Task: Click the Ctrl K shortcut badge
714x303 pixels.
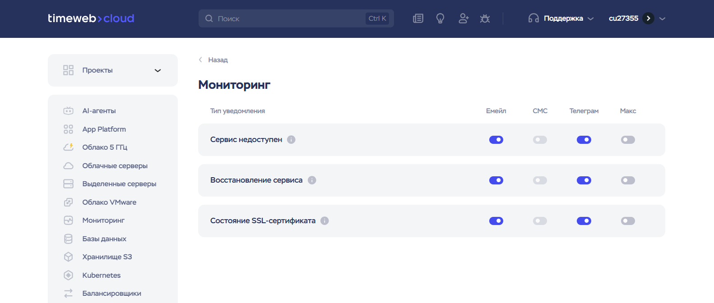Action: coord(377,18)
